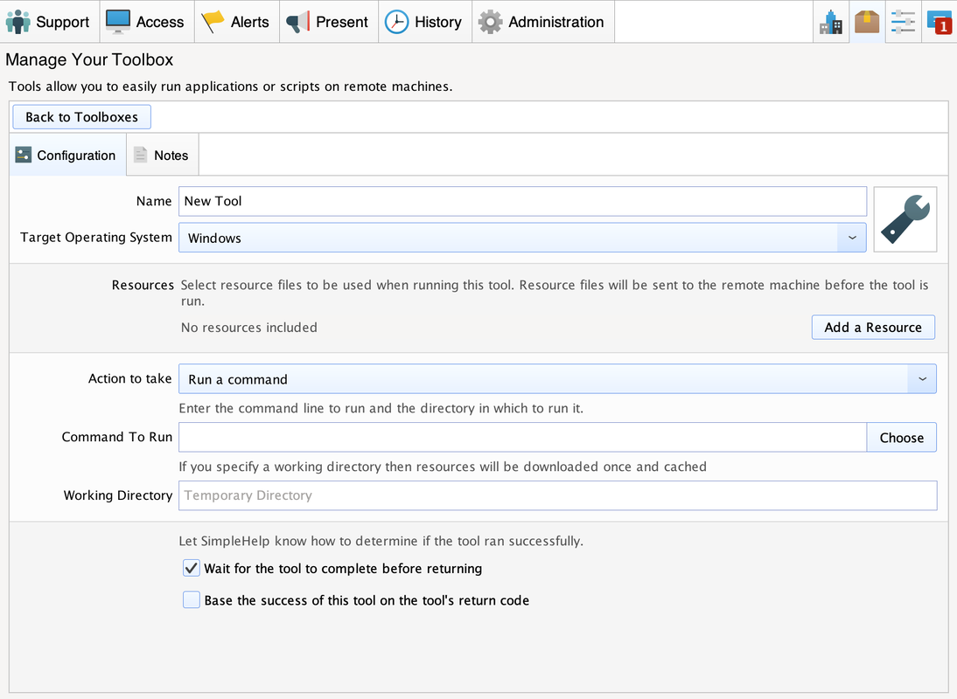Open the Target Operating System dropdown
957x699 pixels.
tap(522, 238)
